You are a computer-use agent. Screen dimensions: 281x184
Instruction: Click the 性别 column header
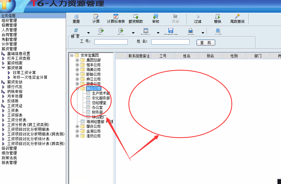[x=234, y=56]
